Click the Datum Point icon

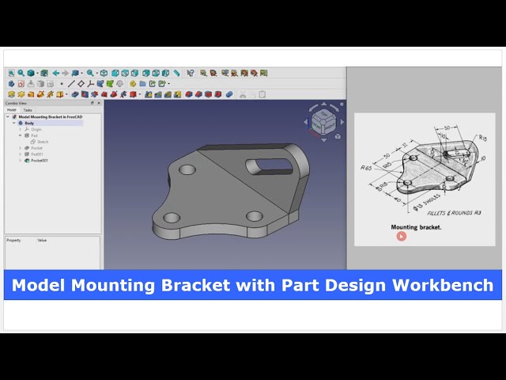pos(62,84)
